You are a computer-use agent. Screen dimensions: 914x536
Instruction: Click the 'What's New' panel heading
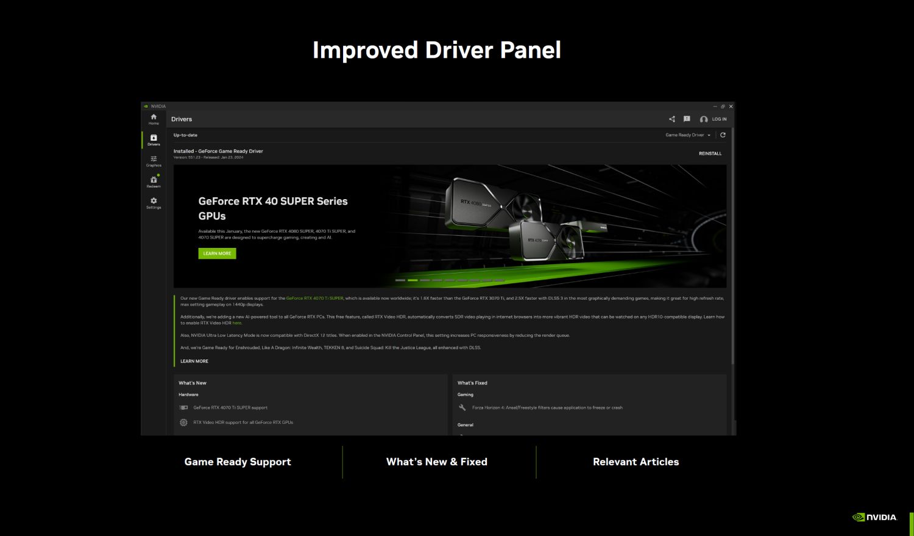[x=193, y=383]
